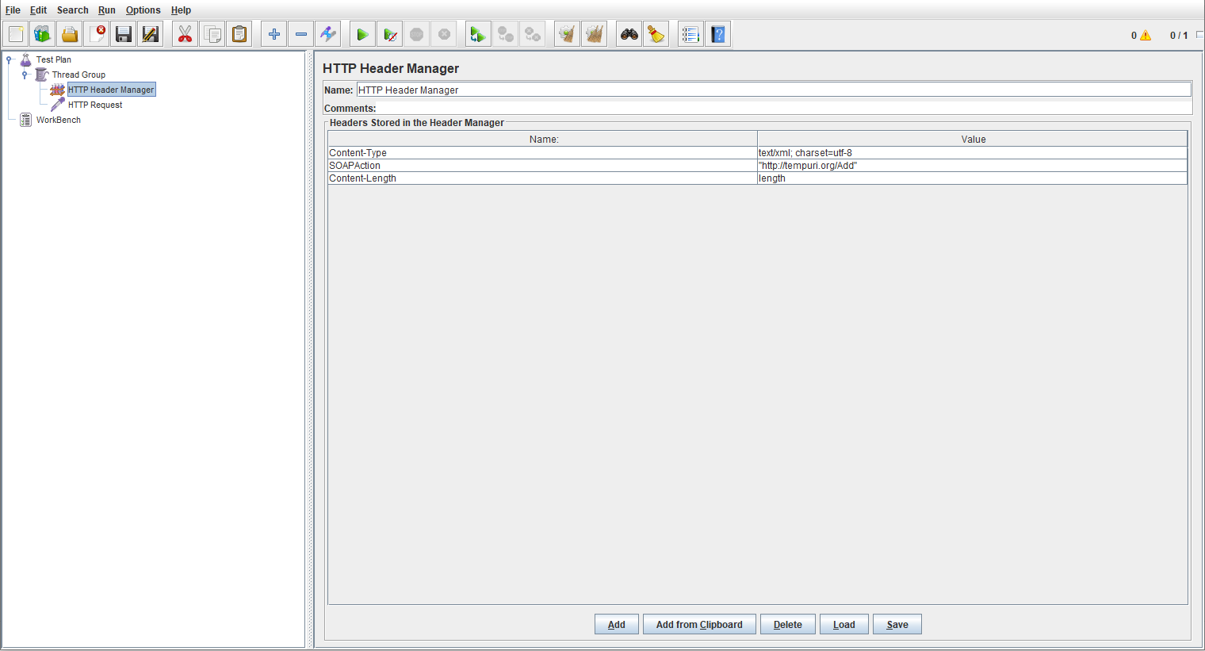Open the Run menu
Image resolution: width=1205 pixels, height=651 pixels.
pos(107,10)
